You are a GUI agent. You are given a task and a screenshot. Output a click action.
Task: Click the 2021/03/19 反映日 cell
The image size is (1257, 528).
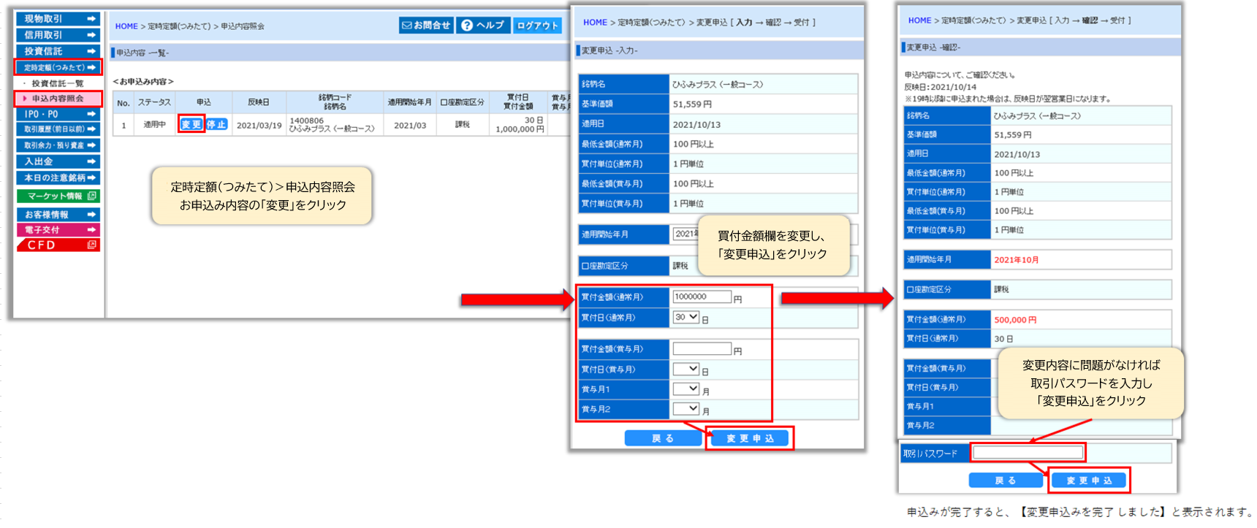click(x=259, y=125)
